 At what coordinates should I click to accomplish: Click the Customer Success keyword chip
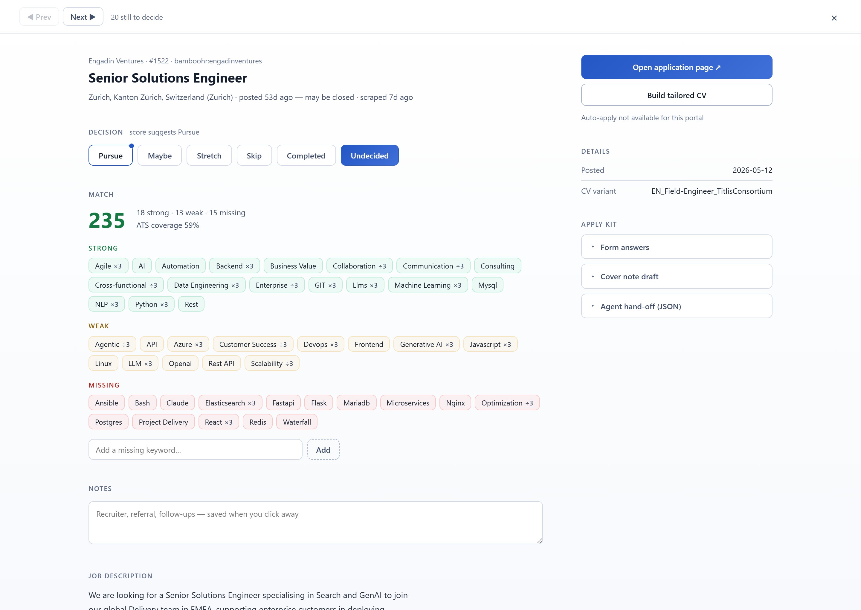point(253,344)
